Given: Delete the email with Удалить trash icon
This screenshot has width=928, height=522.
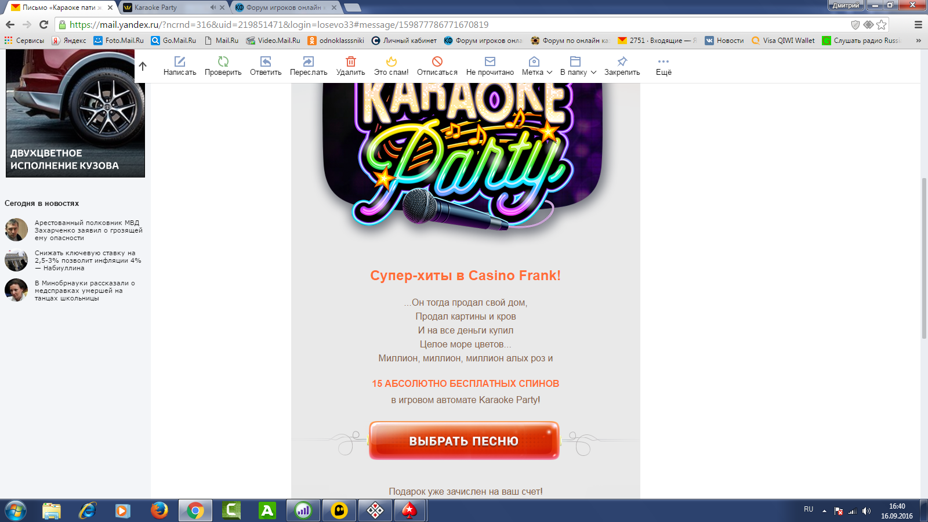Looking at the screenshot, I should point(351,61).
